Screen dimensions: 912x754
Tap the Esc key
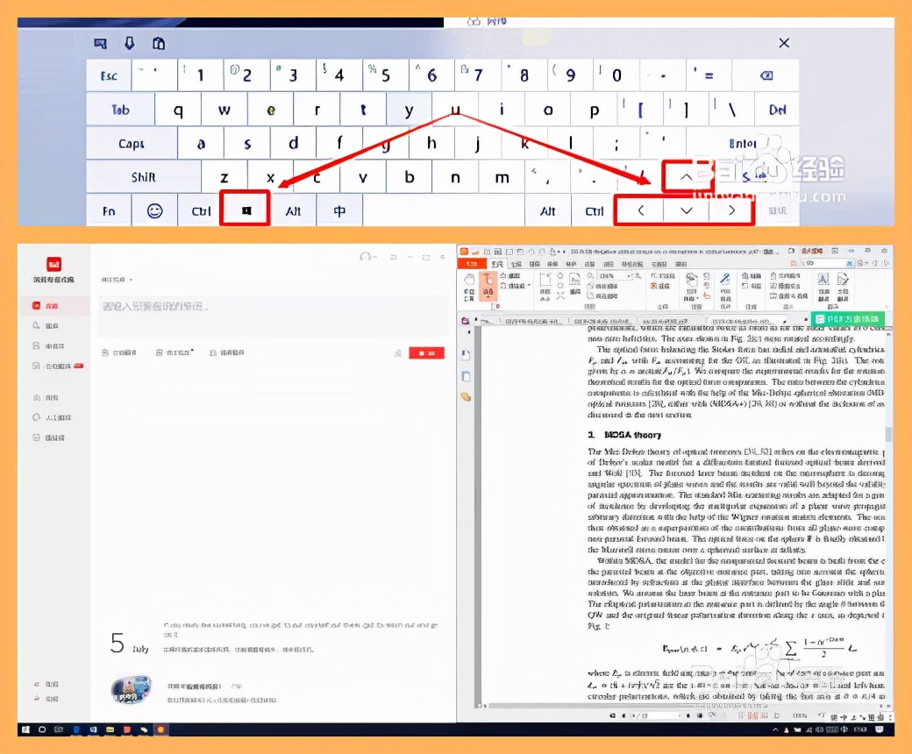(x=109, y=75)
